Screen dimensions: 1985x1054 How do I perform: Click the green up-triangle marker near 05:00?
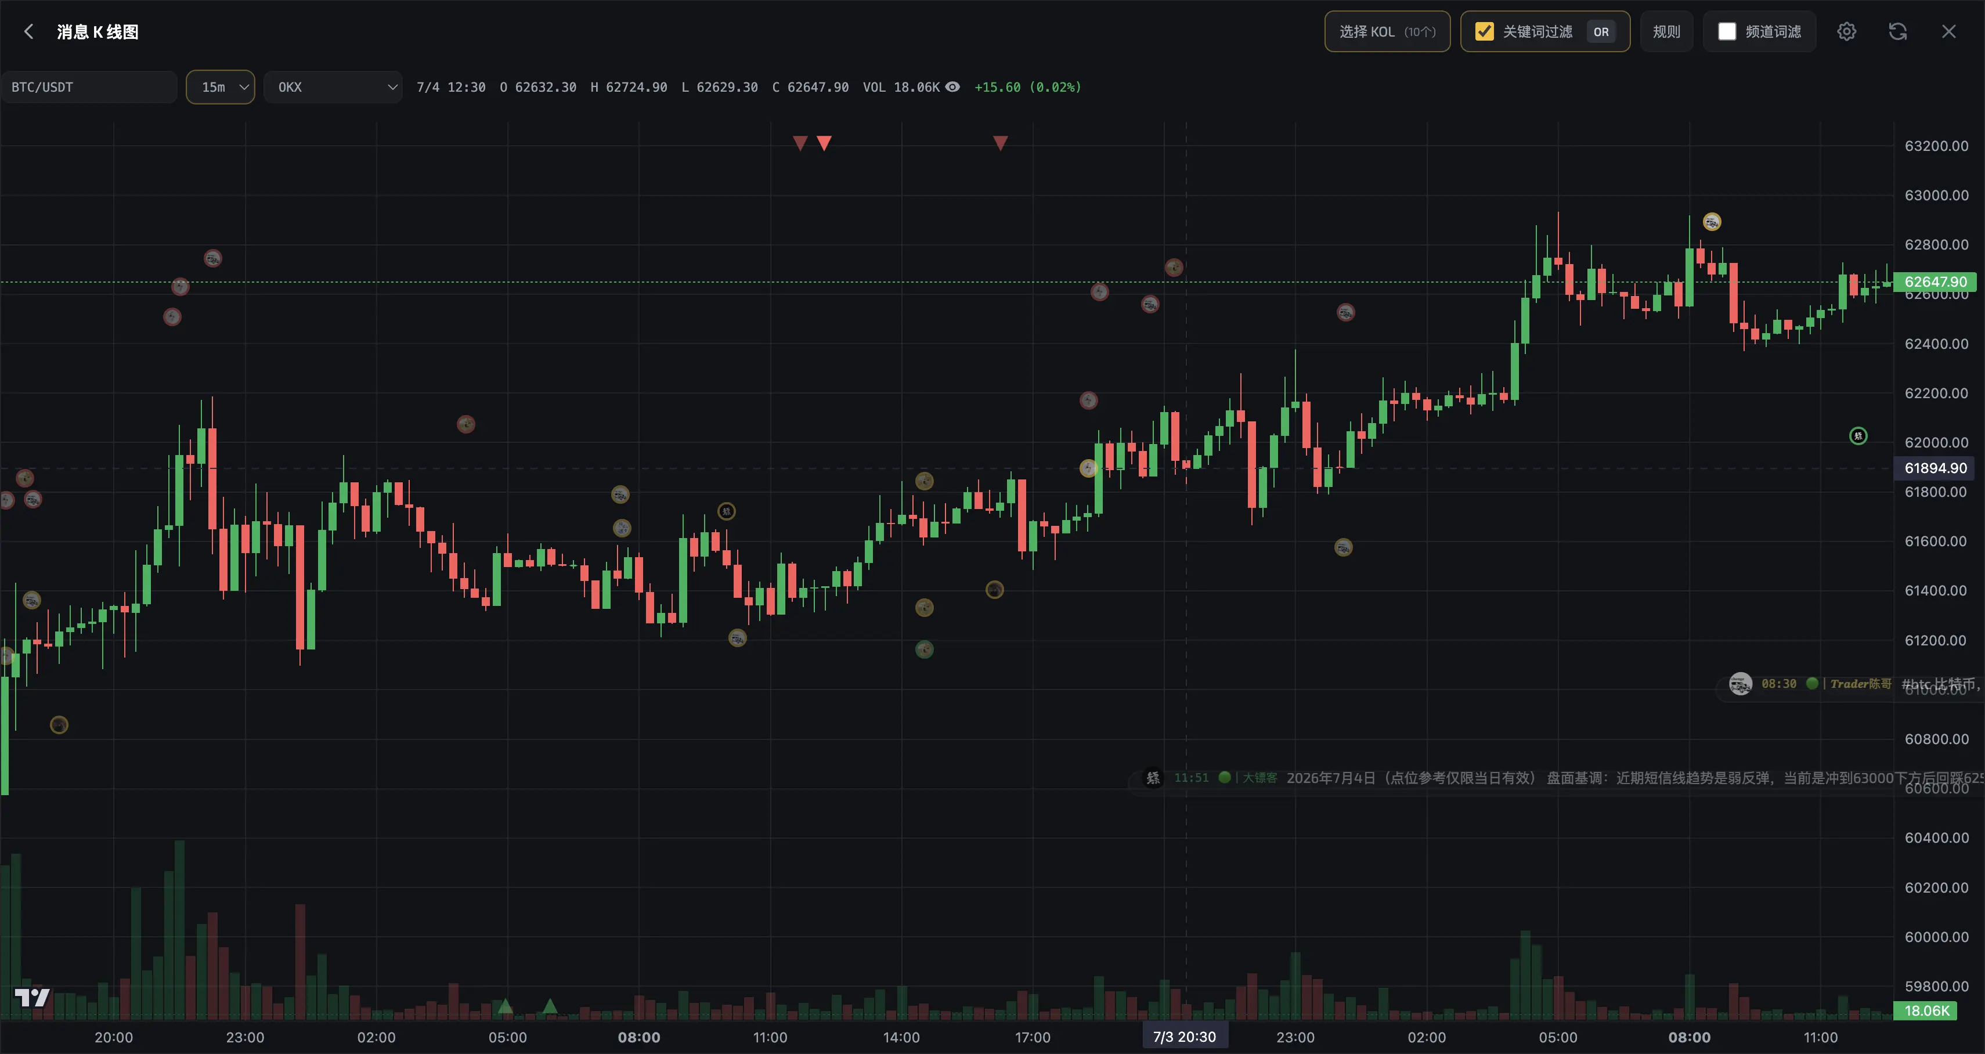pos(505,1005)
